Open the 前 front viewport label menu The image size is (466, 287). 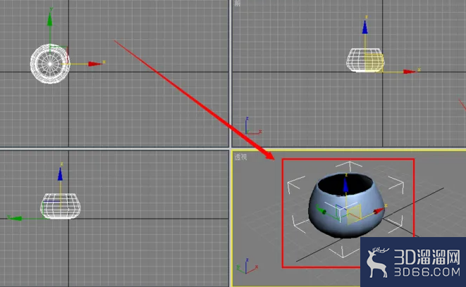click(237, 4)
